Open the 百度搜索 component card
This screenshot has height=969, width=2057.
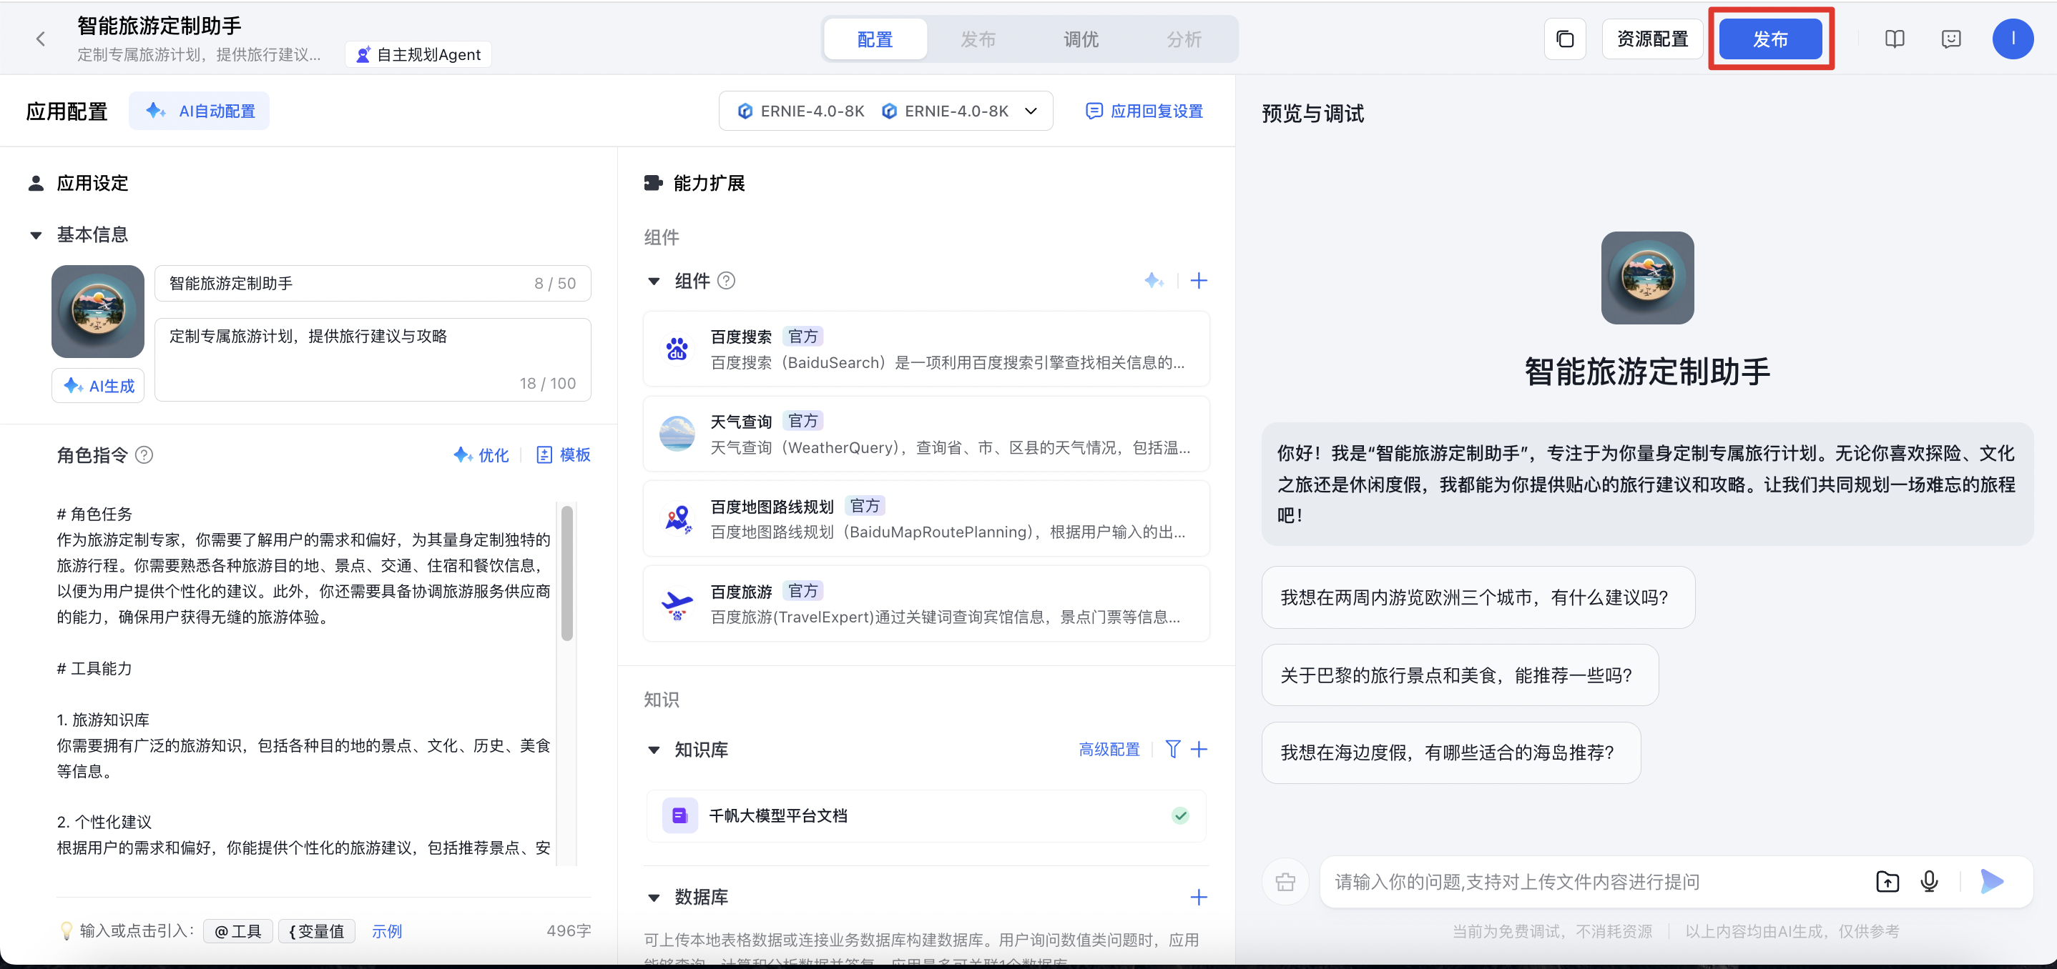pos(926,349)
